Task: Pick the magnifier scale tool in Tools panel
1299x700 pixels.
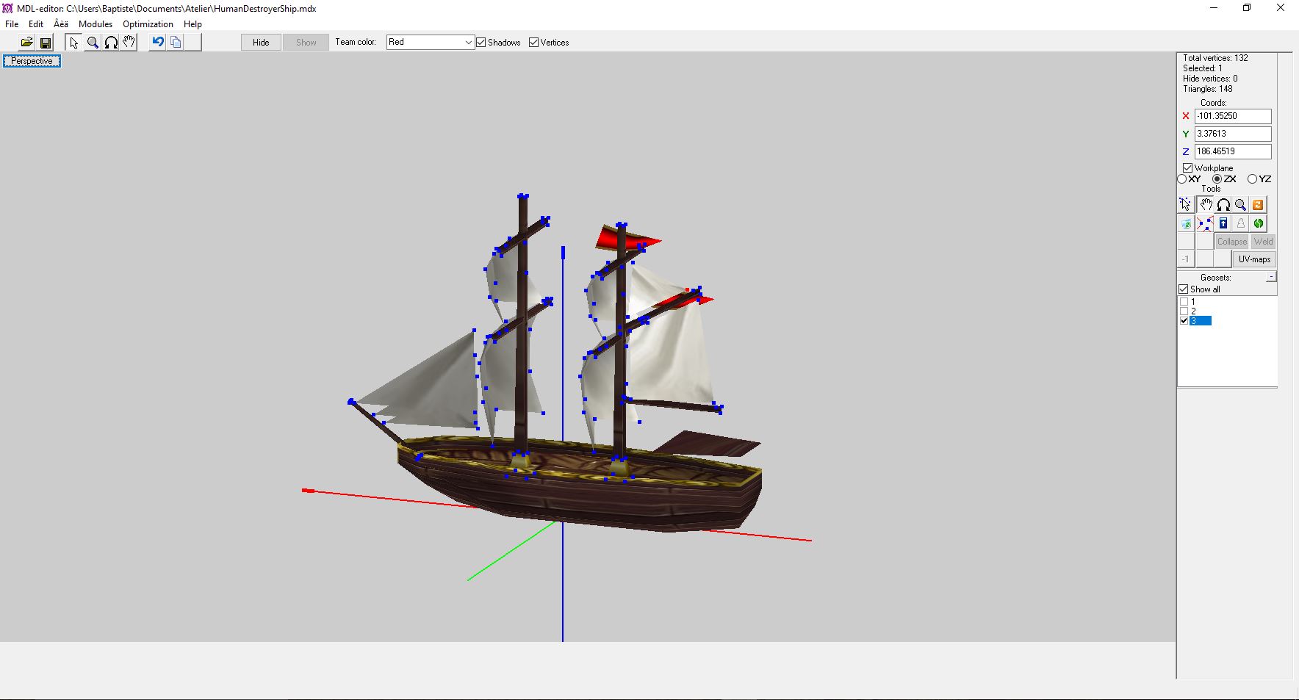Action: 1241,205
